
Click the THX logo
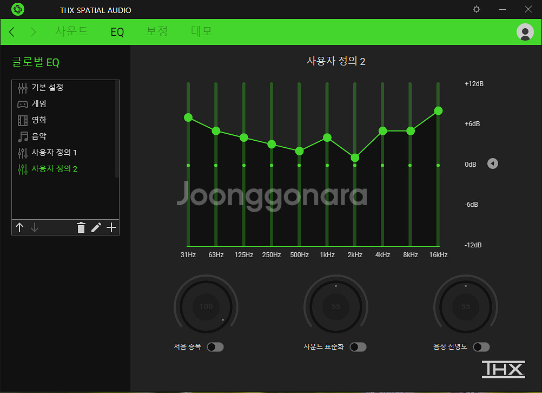point(503,369)
